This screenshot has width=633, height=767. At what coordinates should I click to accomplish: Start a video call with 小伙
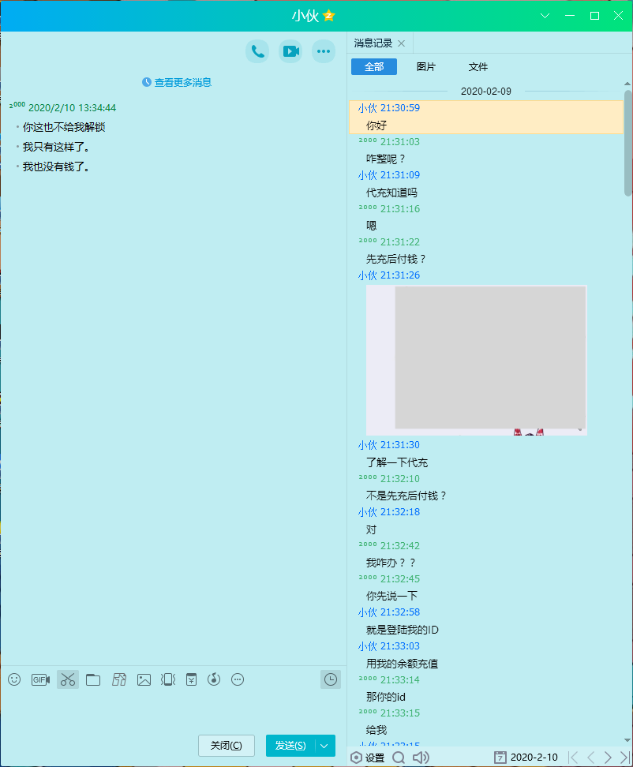[290, 51]
